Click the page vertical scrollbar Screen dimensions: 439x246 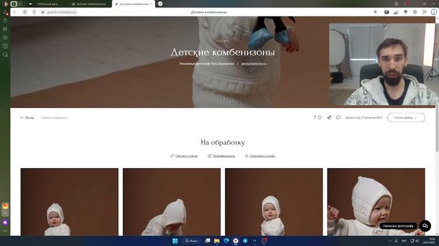[x=438, y=128]
